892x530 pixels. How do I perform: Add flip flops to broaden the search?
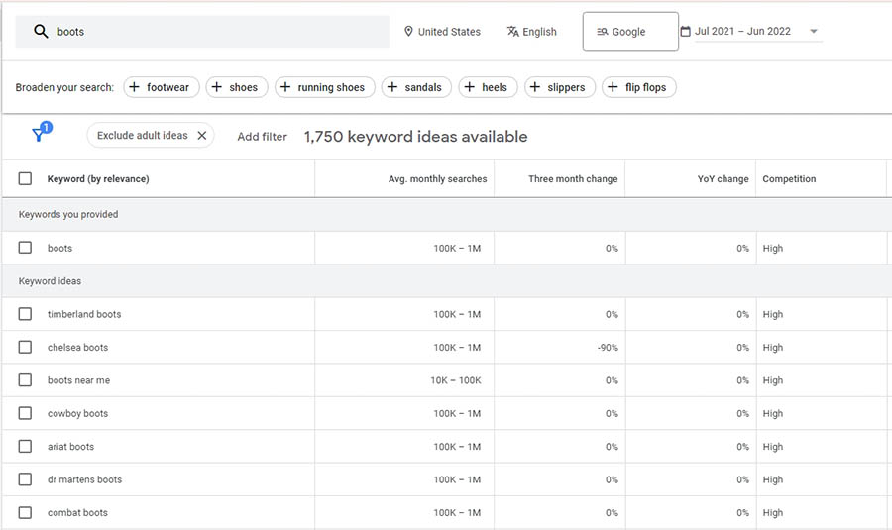pyautogui.click(x=639, y=87)
